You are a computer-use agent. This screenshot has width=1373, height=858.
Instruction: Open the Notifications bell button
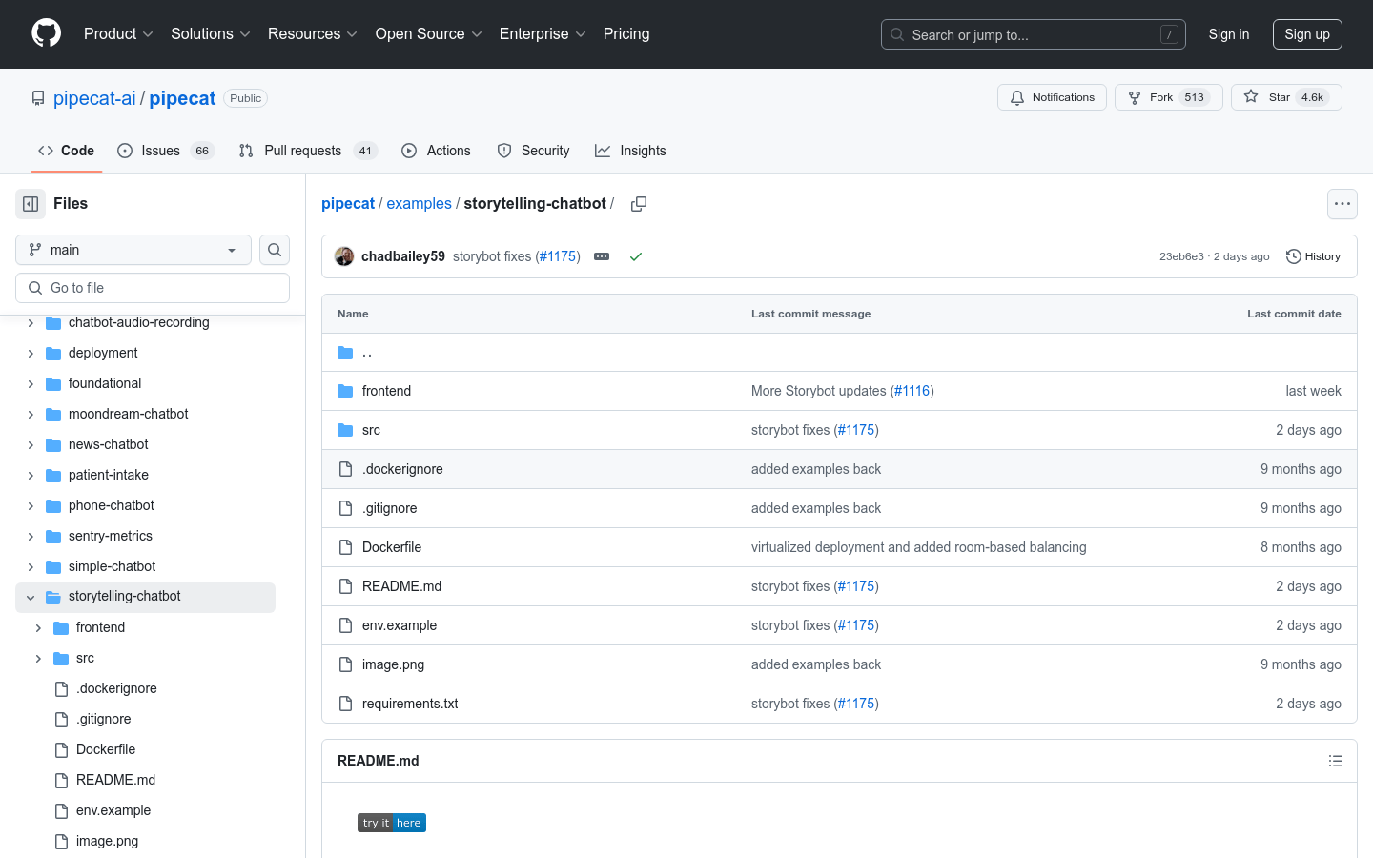pyautogui.click(x=1052, y=97)
